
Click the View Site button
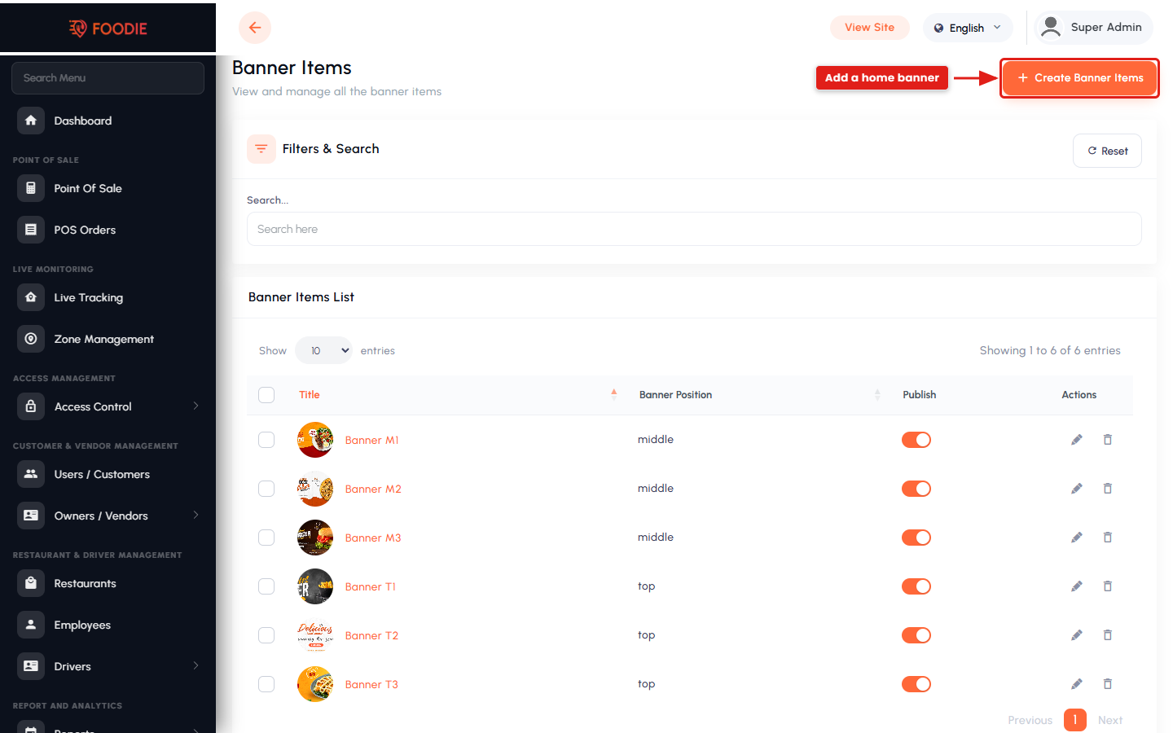tap(870, 28)
